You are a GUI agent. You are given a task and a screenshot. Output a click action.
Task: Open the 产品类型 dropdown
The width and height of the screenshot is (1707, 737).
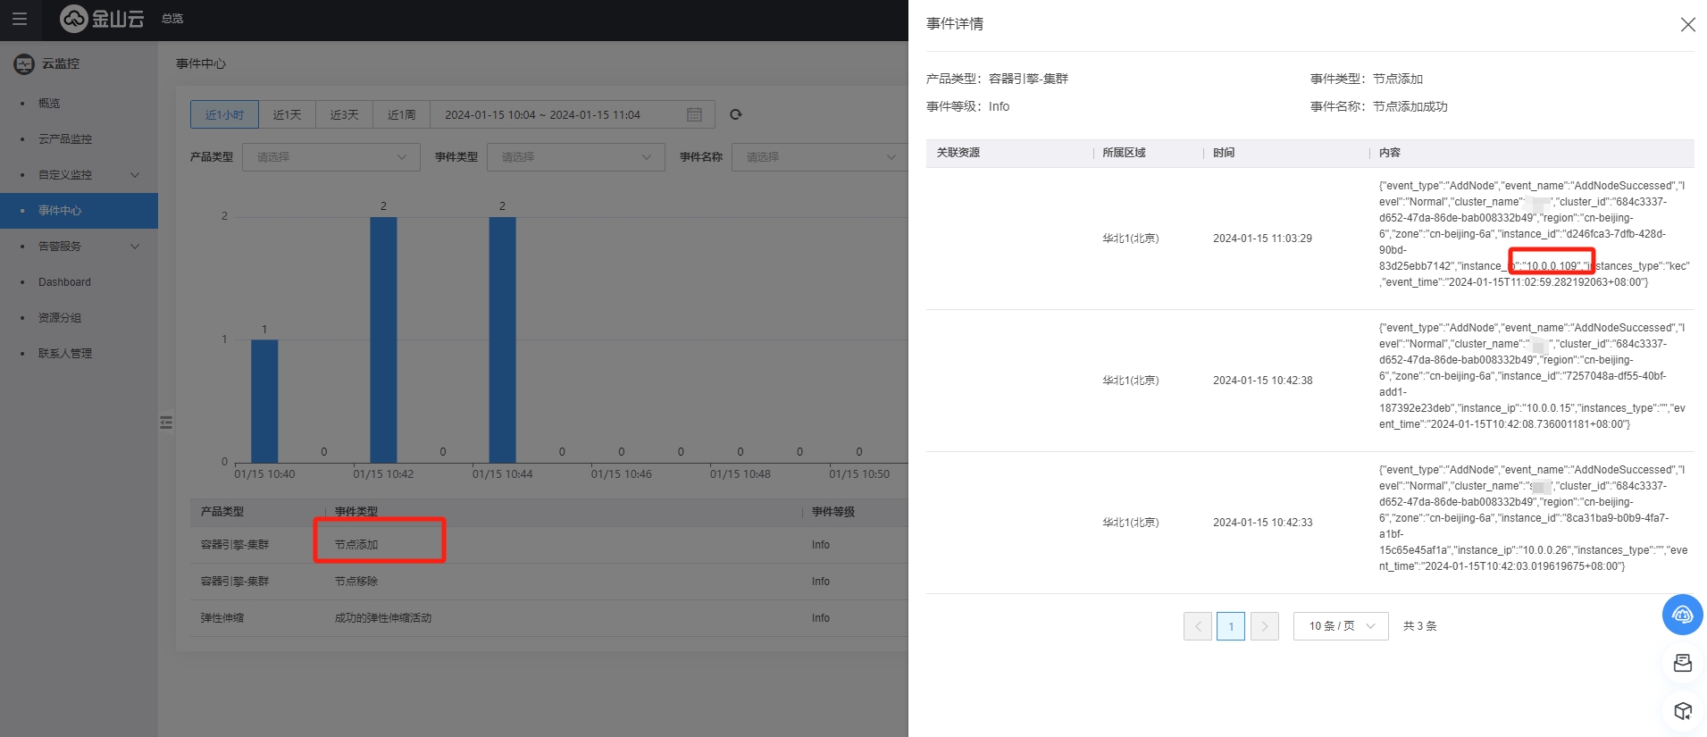click(331, 157)
